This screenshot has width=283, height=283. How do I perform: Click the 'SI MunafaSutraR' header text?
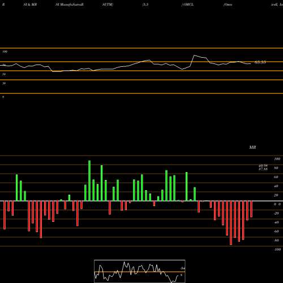[x=70, y=5]
